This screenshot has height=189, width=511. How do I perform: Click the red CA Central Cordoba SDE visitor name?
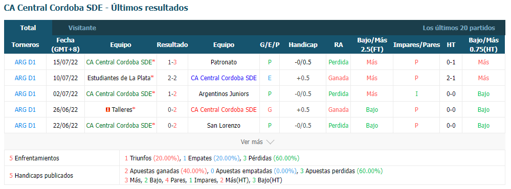pyautogui.click(x=224, y=110)
